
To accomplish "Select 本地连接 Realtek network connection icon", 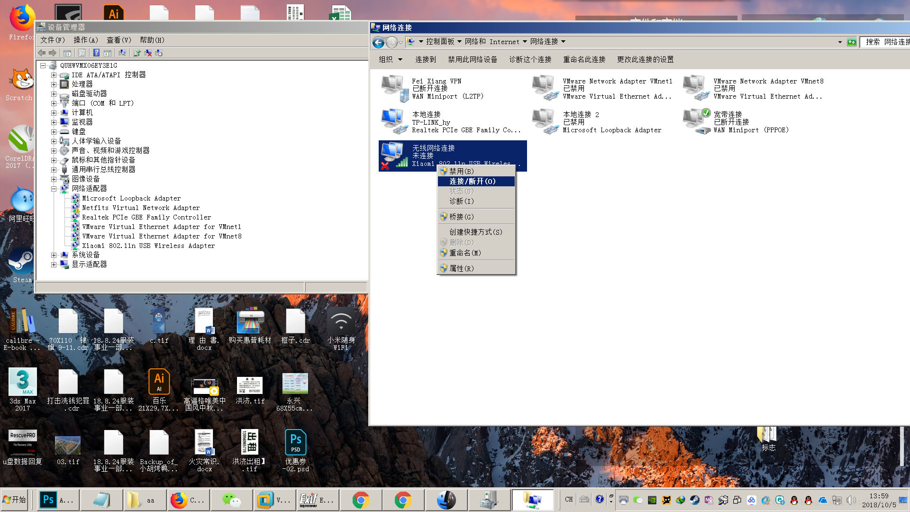I will [x=394, y=121].
